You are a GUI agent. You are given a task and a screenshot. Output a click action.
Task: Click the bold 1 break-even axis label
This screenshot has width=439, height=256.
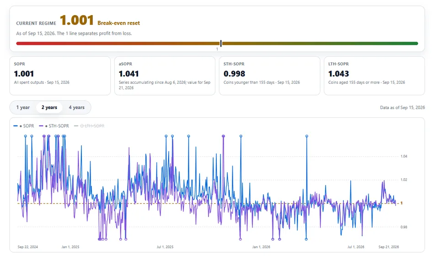402,203
